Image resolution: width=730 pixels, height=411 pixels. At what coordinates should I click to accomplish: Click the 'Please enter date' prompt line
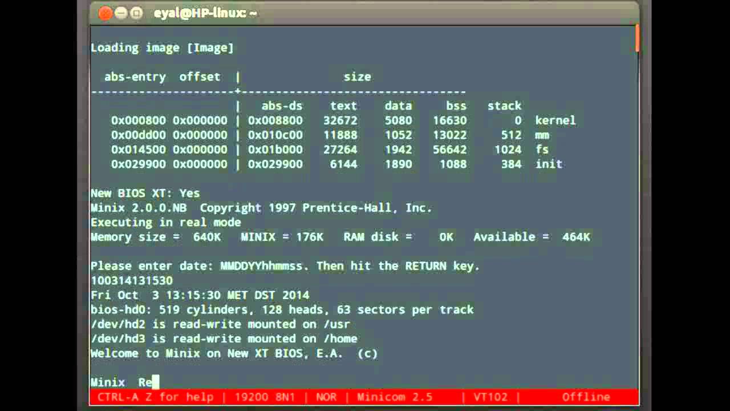tap(285, 266)
